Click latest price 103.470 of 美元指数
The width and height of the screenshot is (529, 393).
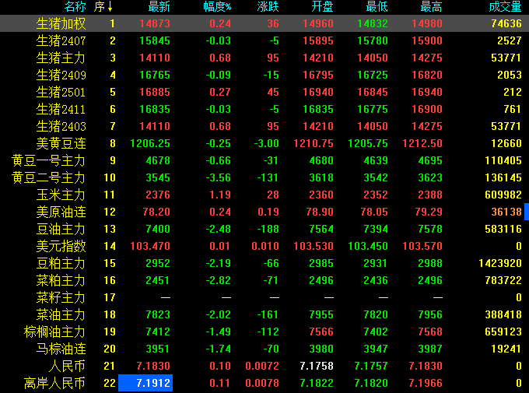point(150,246)
